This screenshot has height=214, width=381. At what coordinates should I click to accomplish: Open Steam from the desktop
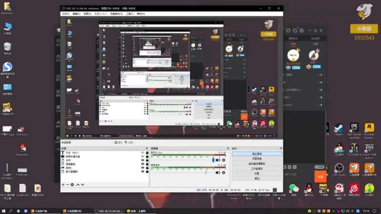click(x=339, y=130)
